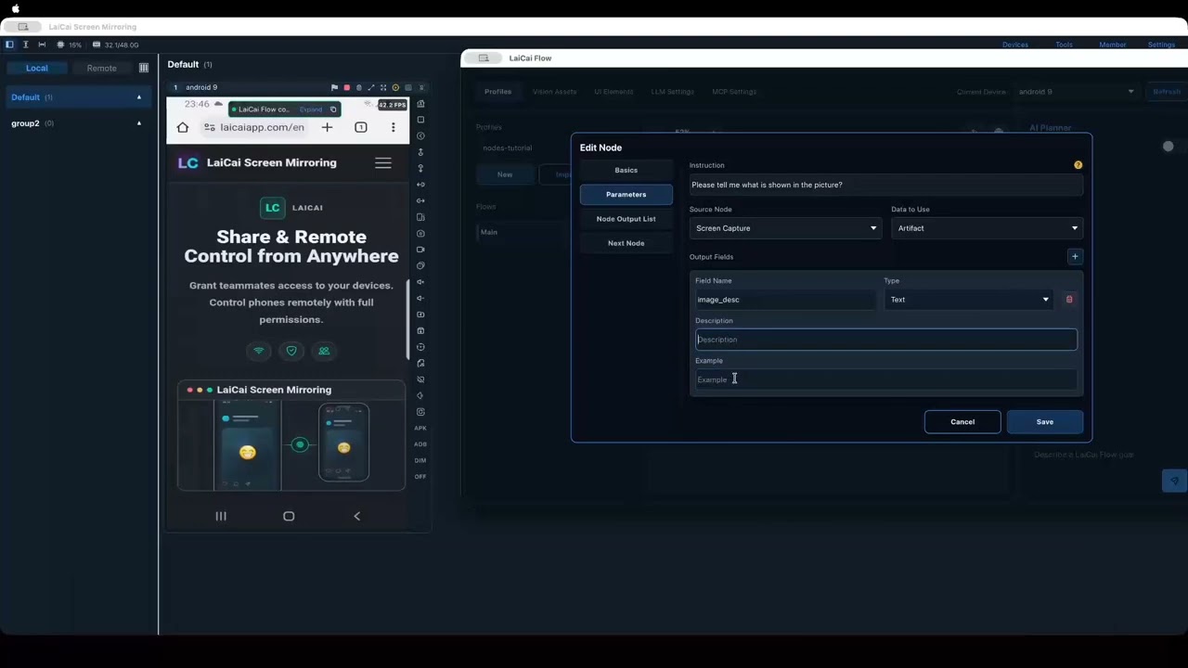Image resolution: width=1188 pixels, height=668 pixels.
Task: Click the flag icon in android 9 toolbar
Action: (x=334, y=87)
